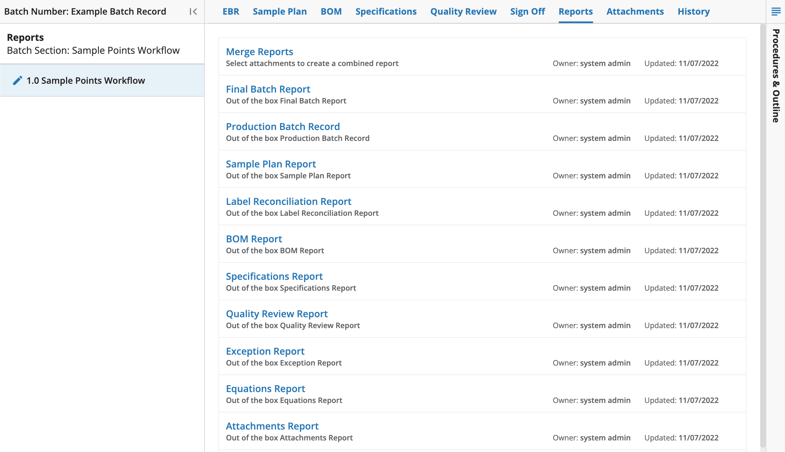Screen dimensions: 785x452
Task: Go to the BOM tab
Action: (x=331, y=12)
